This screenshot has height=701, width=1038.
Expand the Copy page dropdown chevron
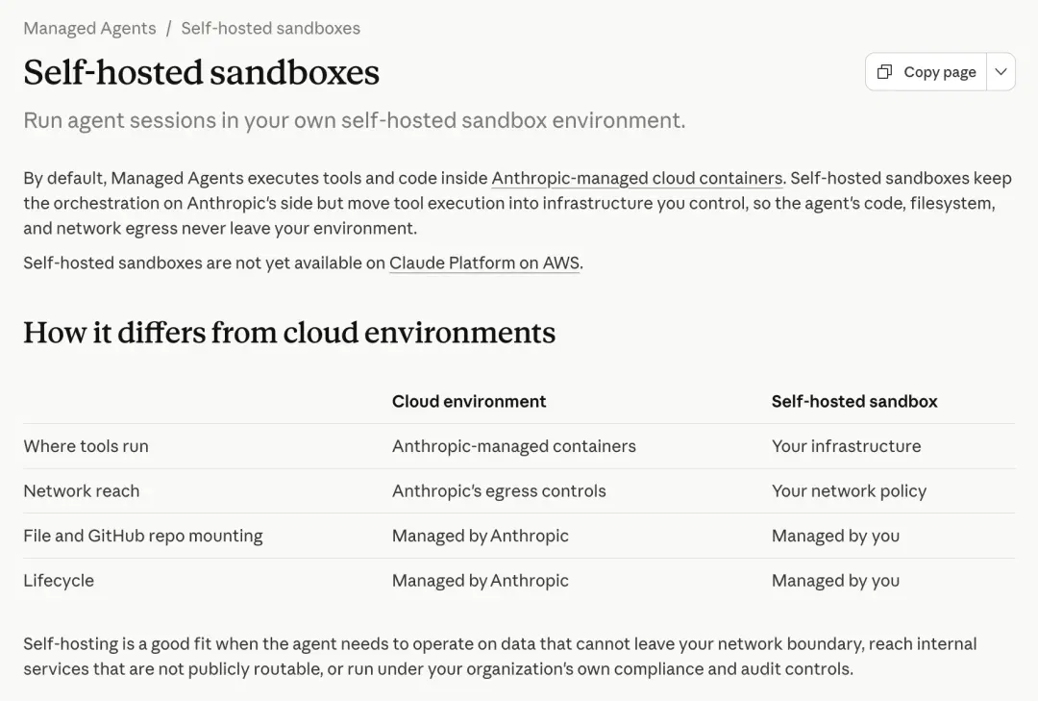point(1001,71)
